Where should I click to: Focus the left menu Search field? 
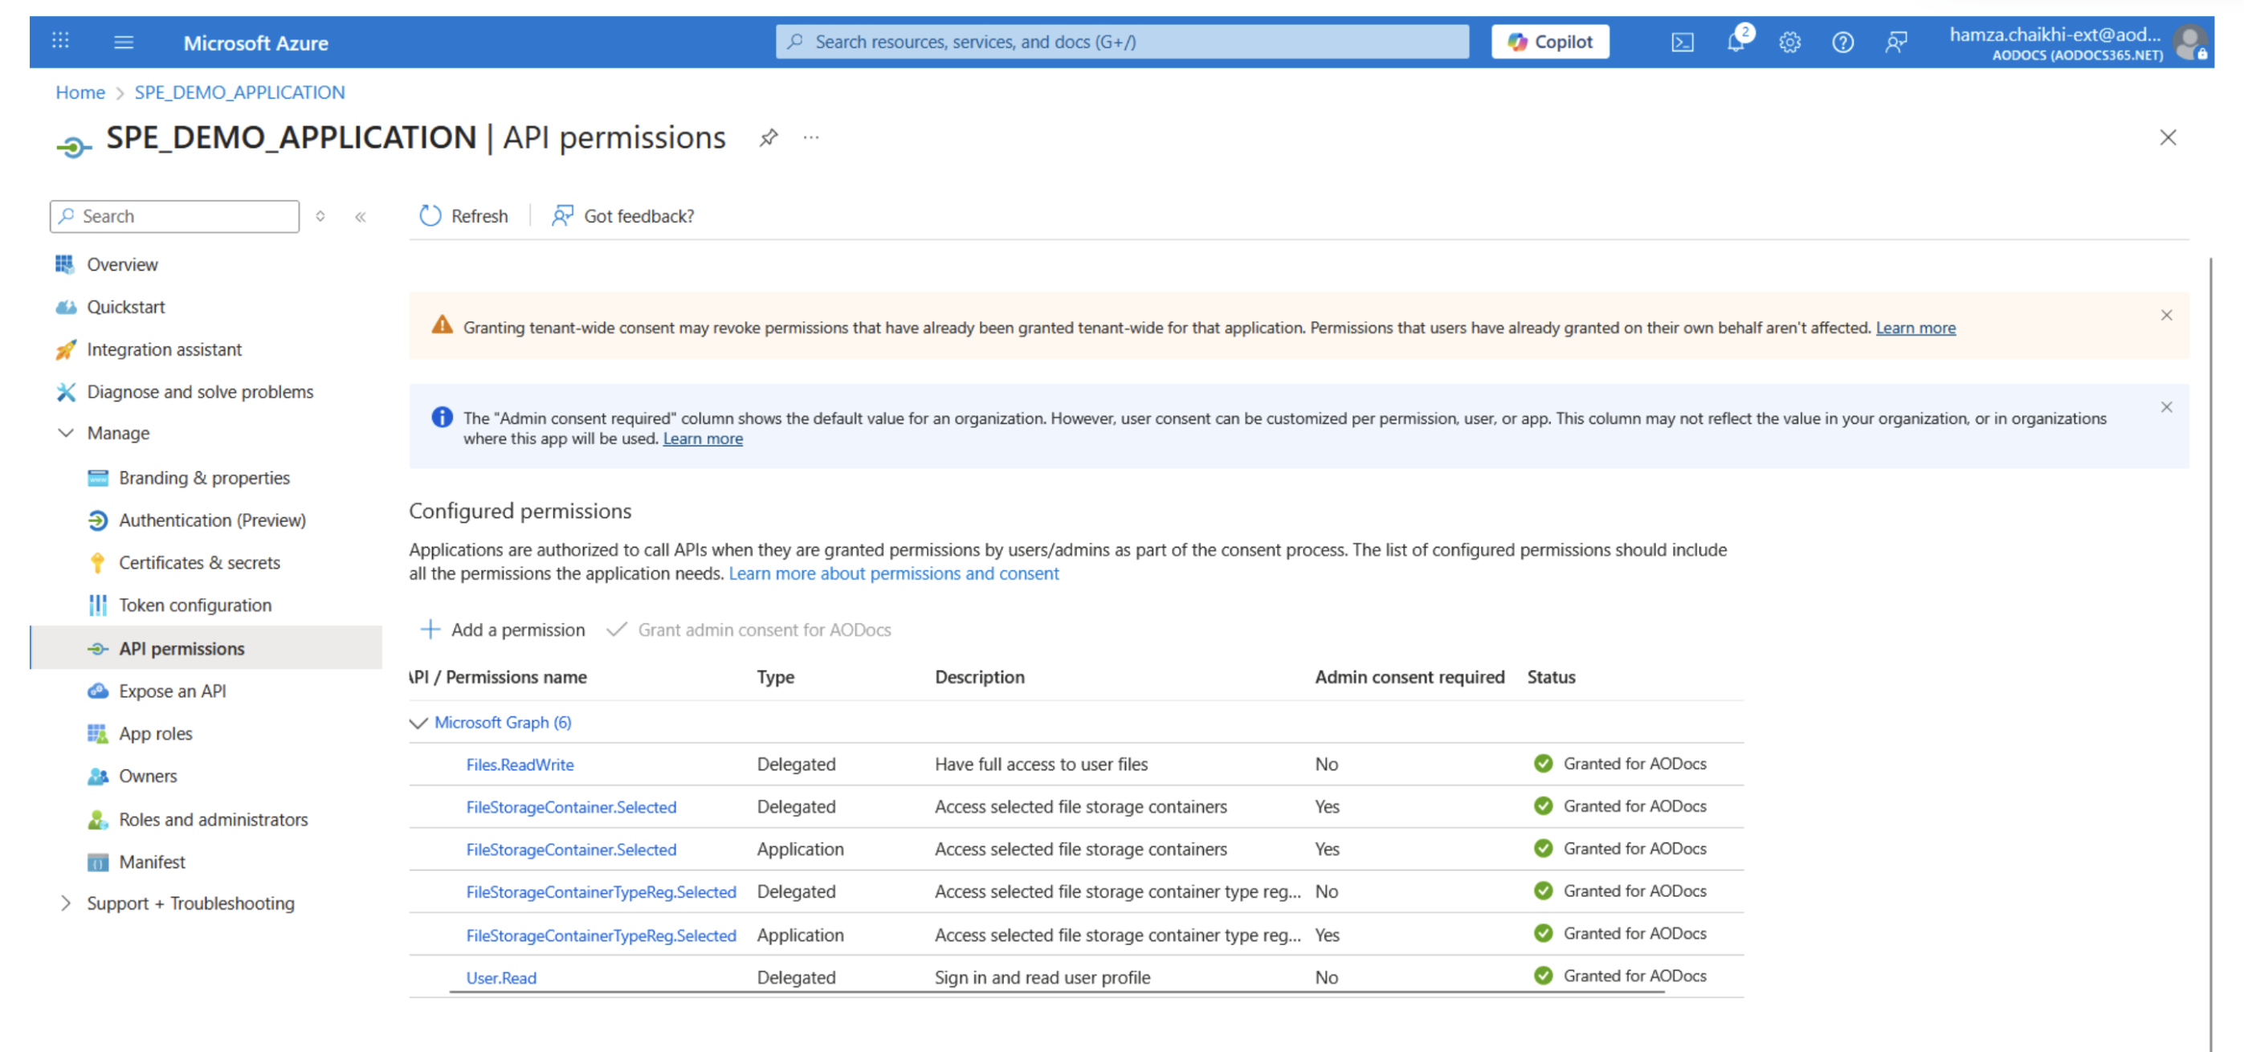[x=174, y=216]
